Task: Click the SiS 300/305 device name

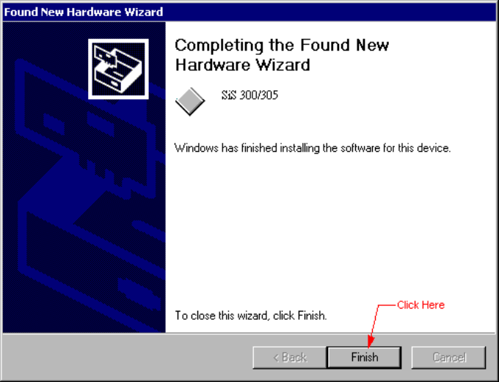Action: pos(249,95)
